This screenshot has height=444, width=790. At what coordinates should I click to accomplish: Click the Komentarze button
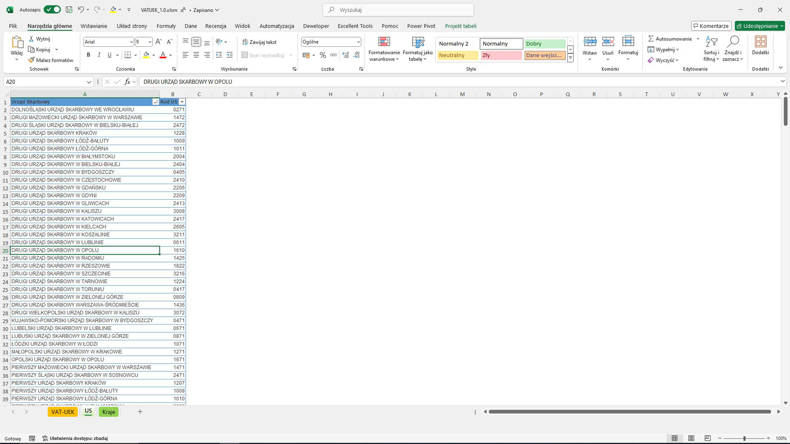tap(711, 26)
